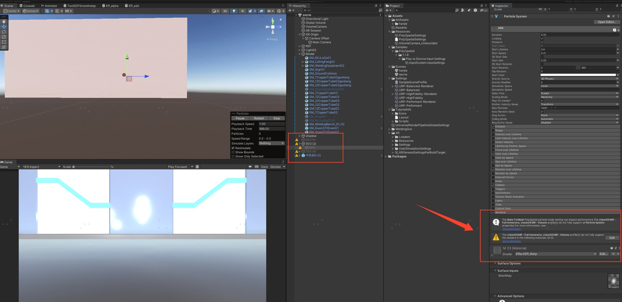Select the Hand tool in Scene view toolbar
The width and height of the screenshot is (622, 302).
4,22
